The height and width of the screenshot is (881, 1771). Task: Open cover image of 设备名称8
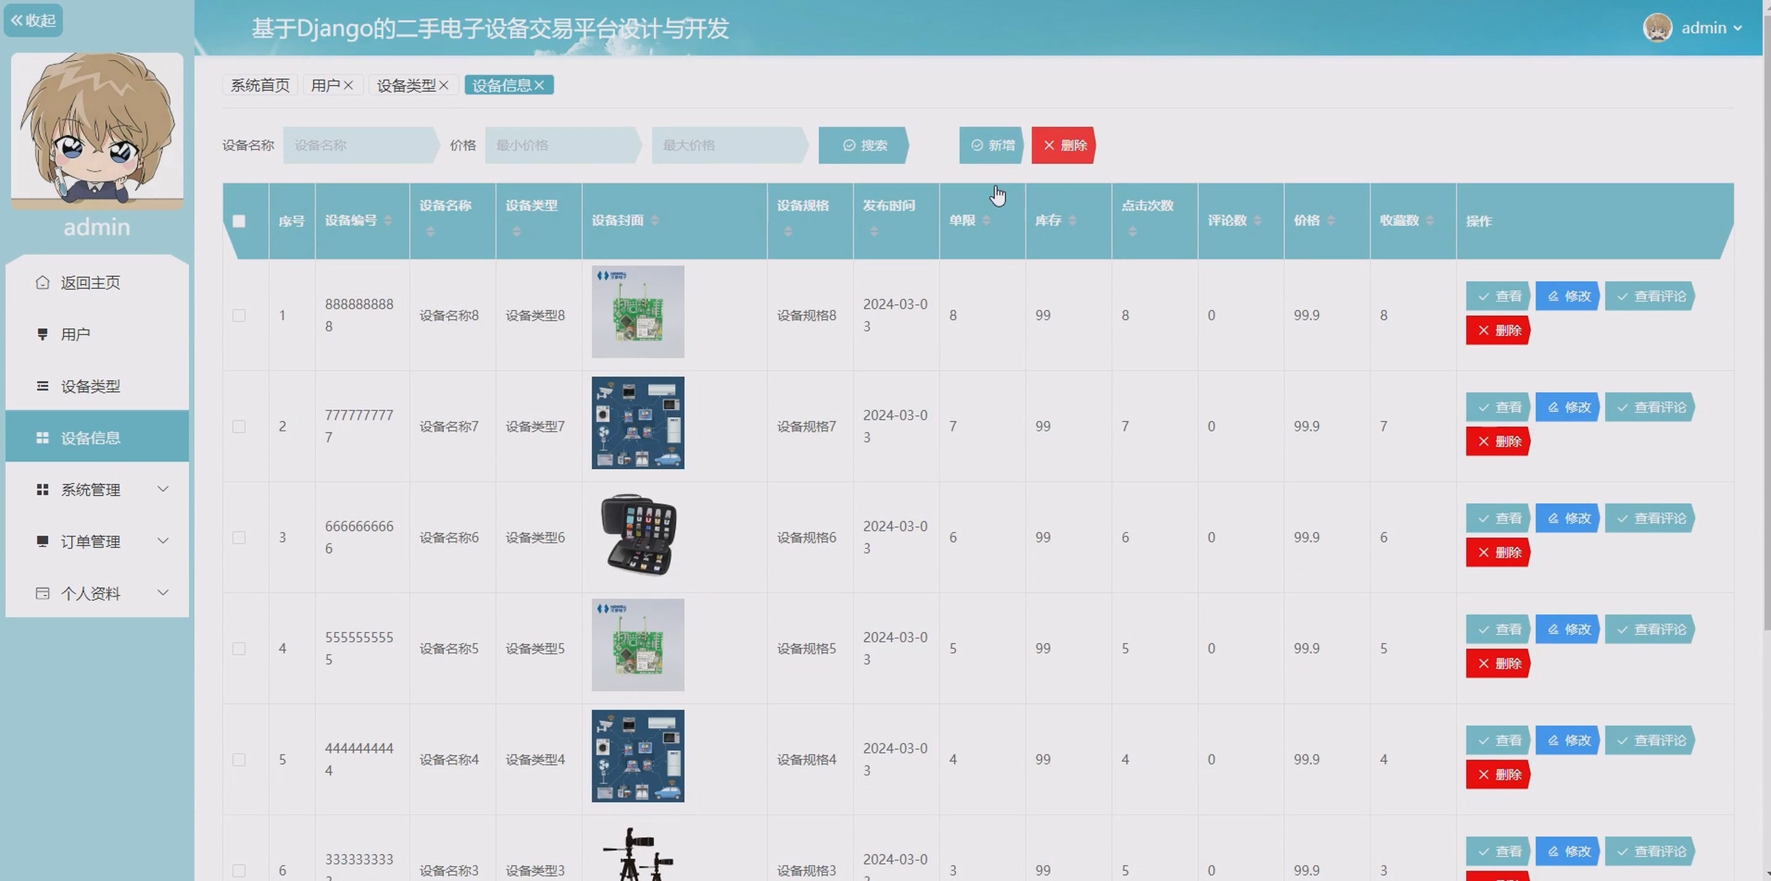(638, 312)
